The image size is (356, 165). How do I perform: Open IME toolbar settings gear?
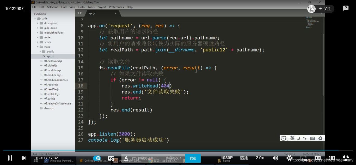tap(320, 138)
